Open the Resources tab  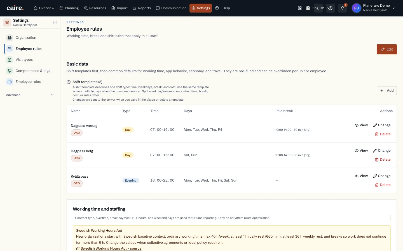click(x=95, y=8)
